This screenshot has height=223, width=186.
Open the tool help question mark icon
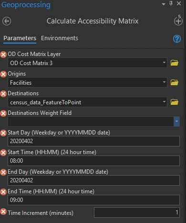tap(177, 39)
